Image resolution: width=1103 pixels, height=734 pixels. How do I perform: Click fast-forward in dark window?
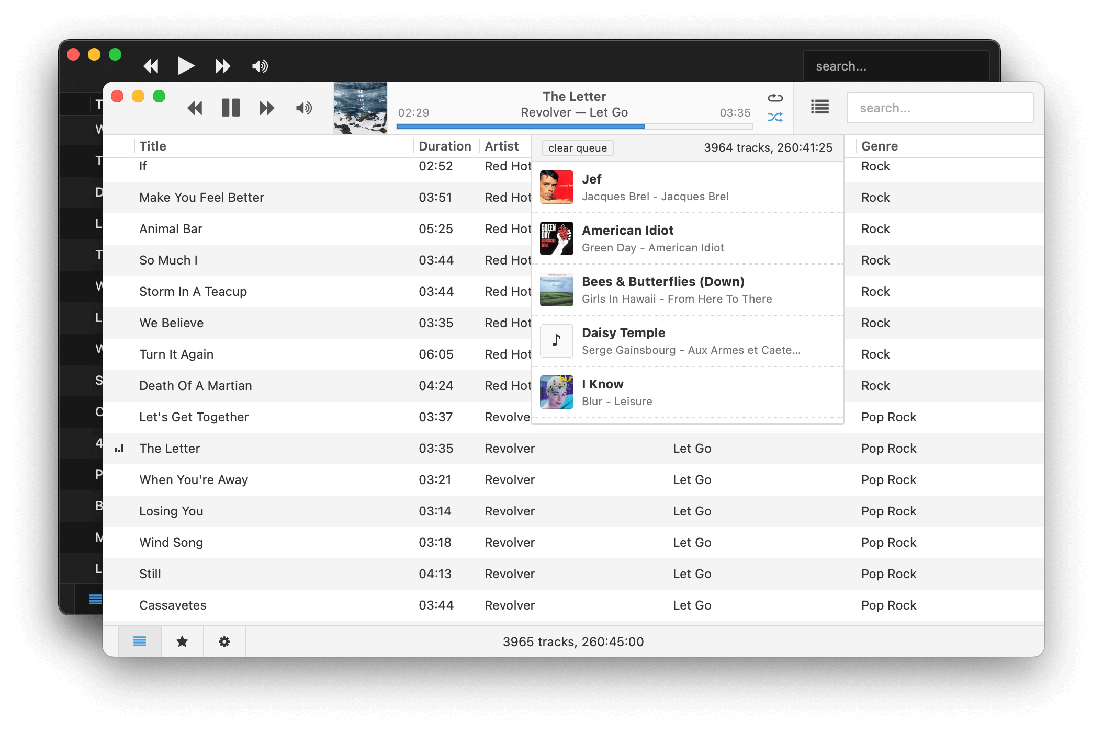(223, 66)
